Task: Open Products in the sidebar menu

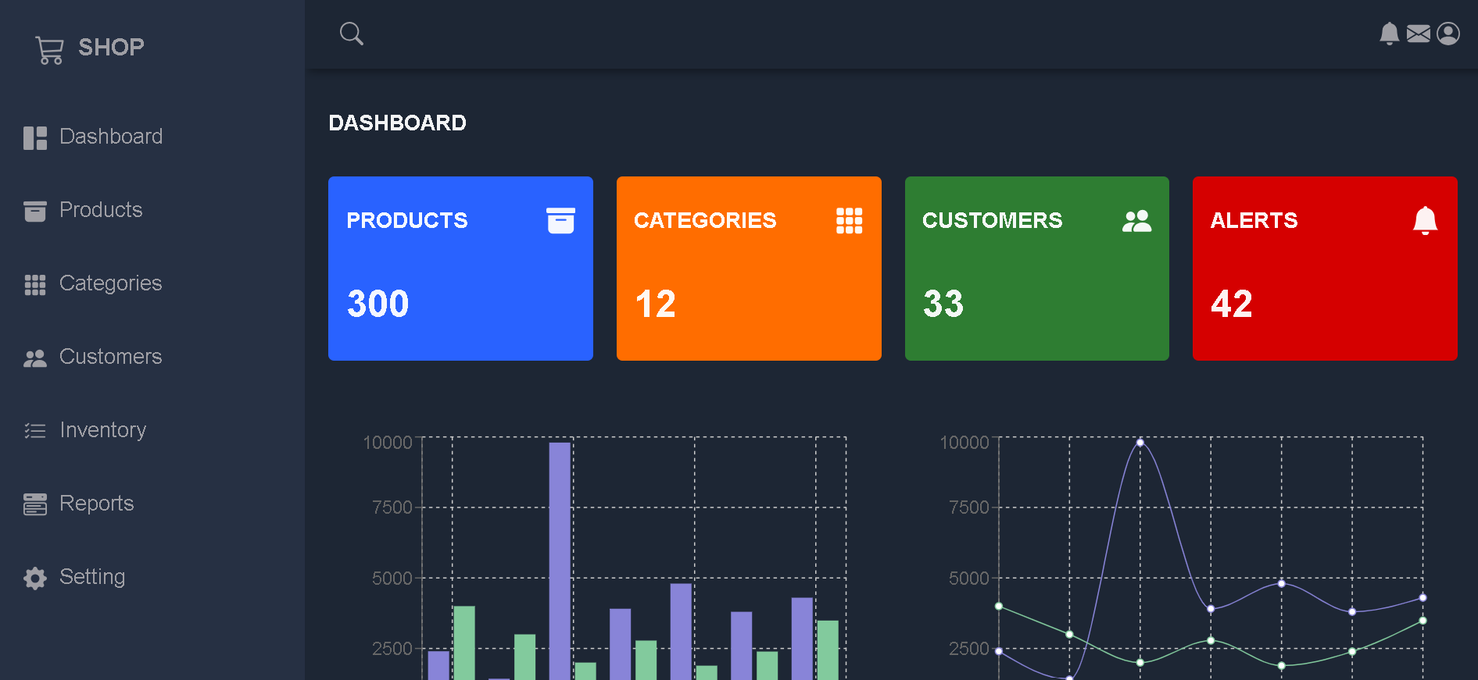Action: coord(101,210)
